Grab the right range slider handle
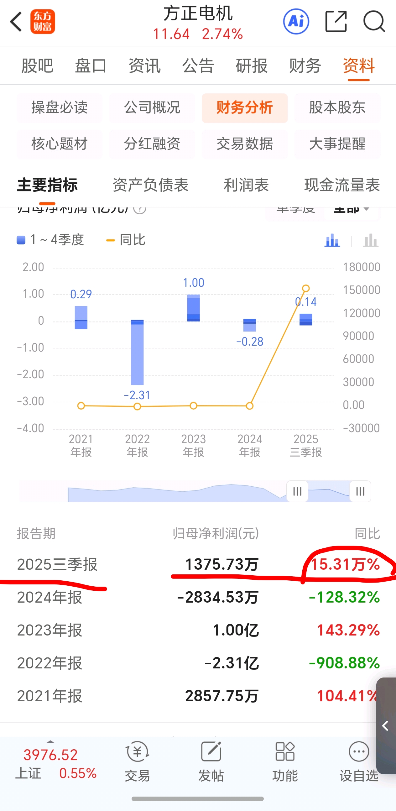 pos(360,491)
